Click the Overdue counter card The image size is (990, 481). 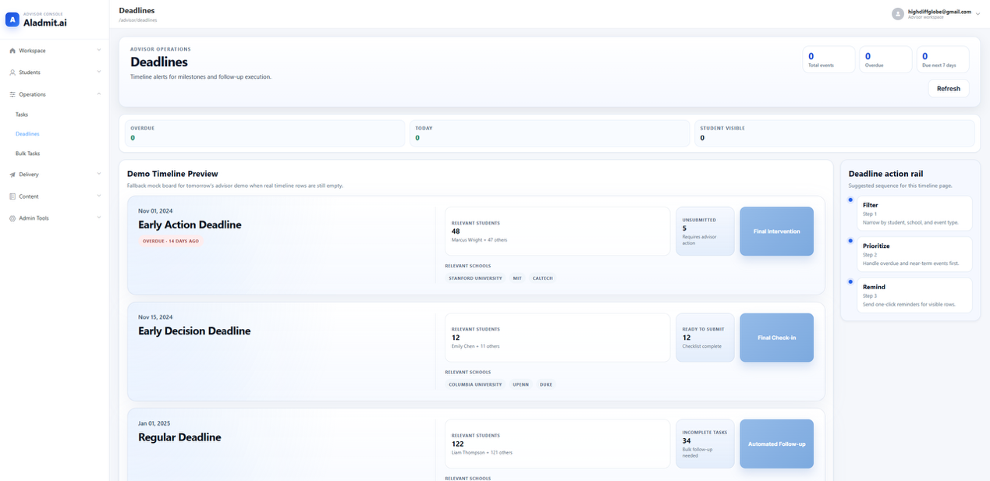885,58
